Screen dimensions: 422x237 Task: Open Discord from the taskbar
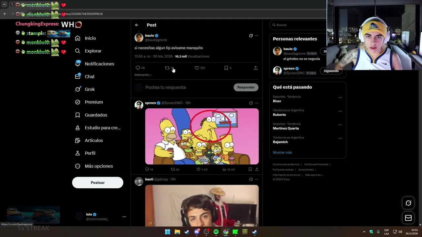197,232
